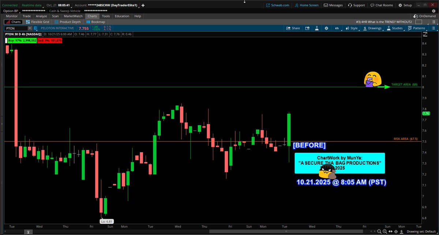The image size is (439, 235).
Task: Click the PTON symbol input field
Action: pyautogui.click(x=16, y=28)
